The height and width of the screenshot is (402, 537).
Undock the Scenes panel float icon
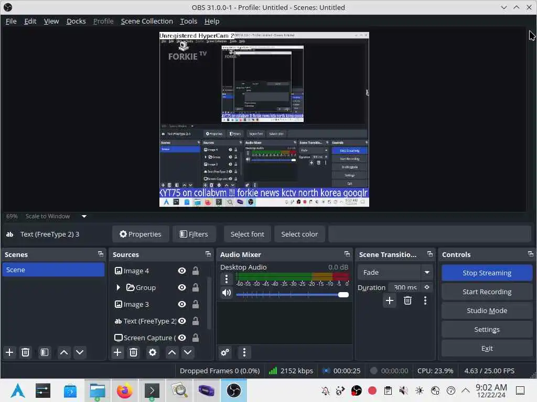click(x=101, y=254)
